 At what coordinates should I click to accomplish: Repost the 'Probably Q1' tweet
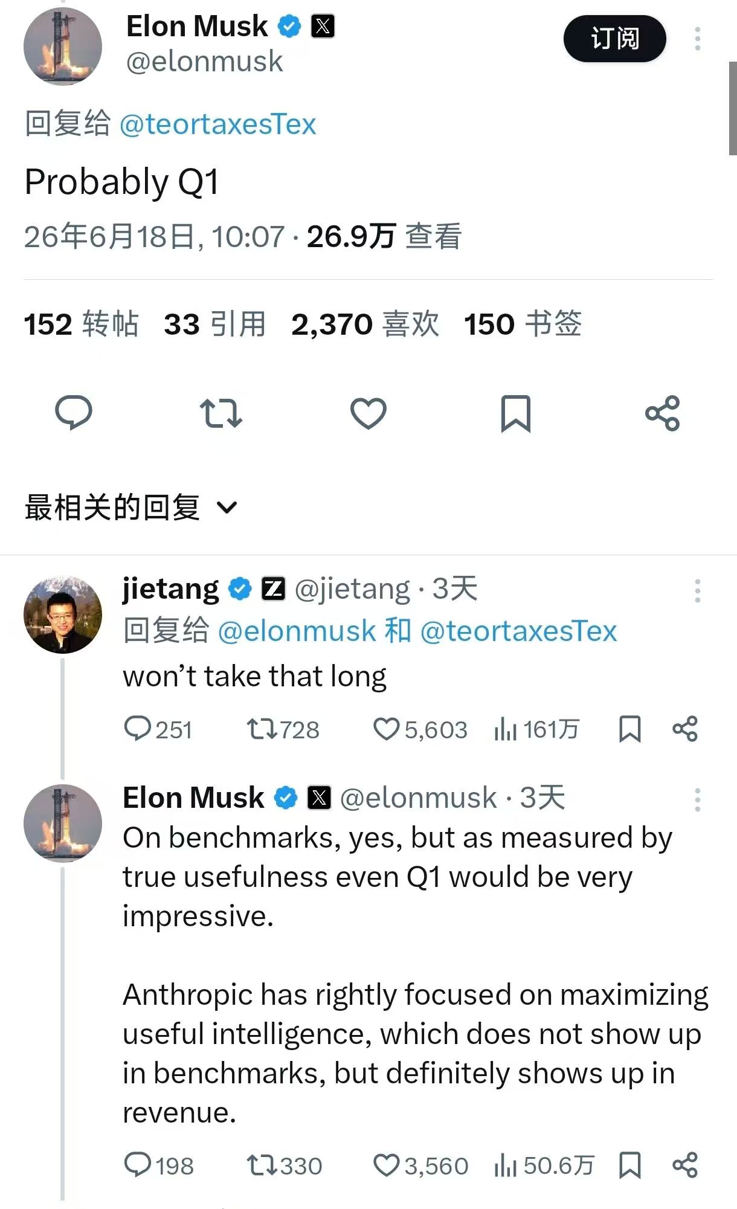tap(221, 413)
